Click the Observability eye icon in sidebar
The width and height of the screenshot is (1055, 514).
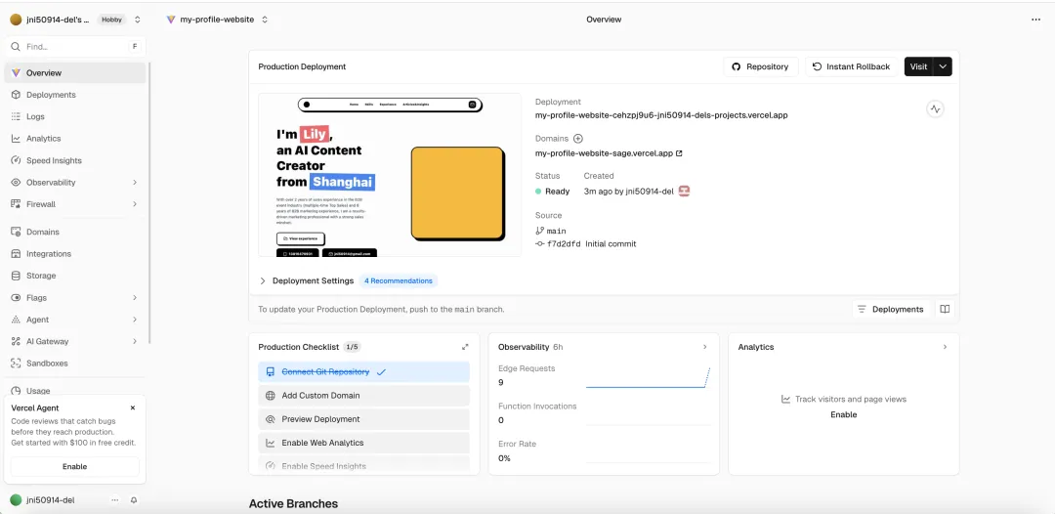click(16, 183)
